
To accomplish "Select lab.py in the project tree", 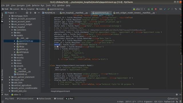I will coord(21,46).
